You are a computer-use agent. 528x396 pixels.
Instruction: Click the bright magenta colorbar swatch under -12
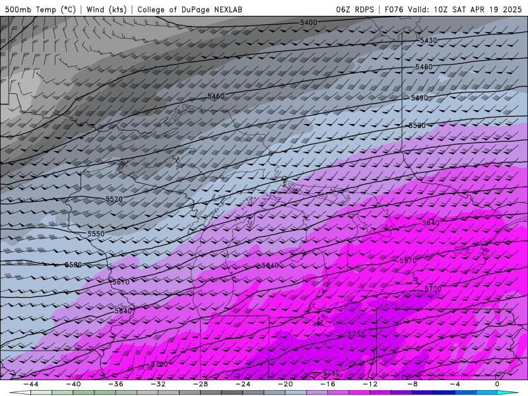tap(359, 393)
